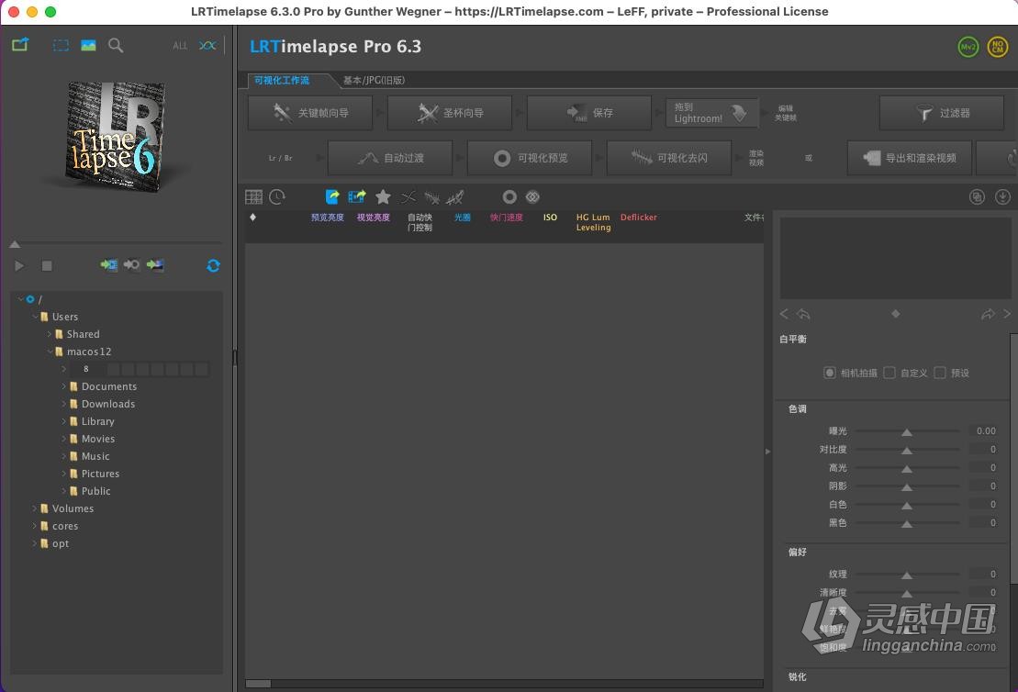Switch to the 基本/JPG(旧版) tab

coord(374,81)
